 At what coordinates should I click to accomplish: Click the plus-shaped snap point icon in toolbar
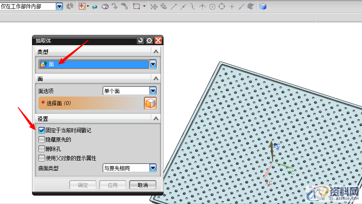(232, 6)
